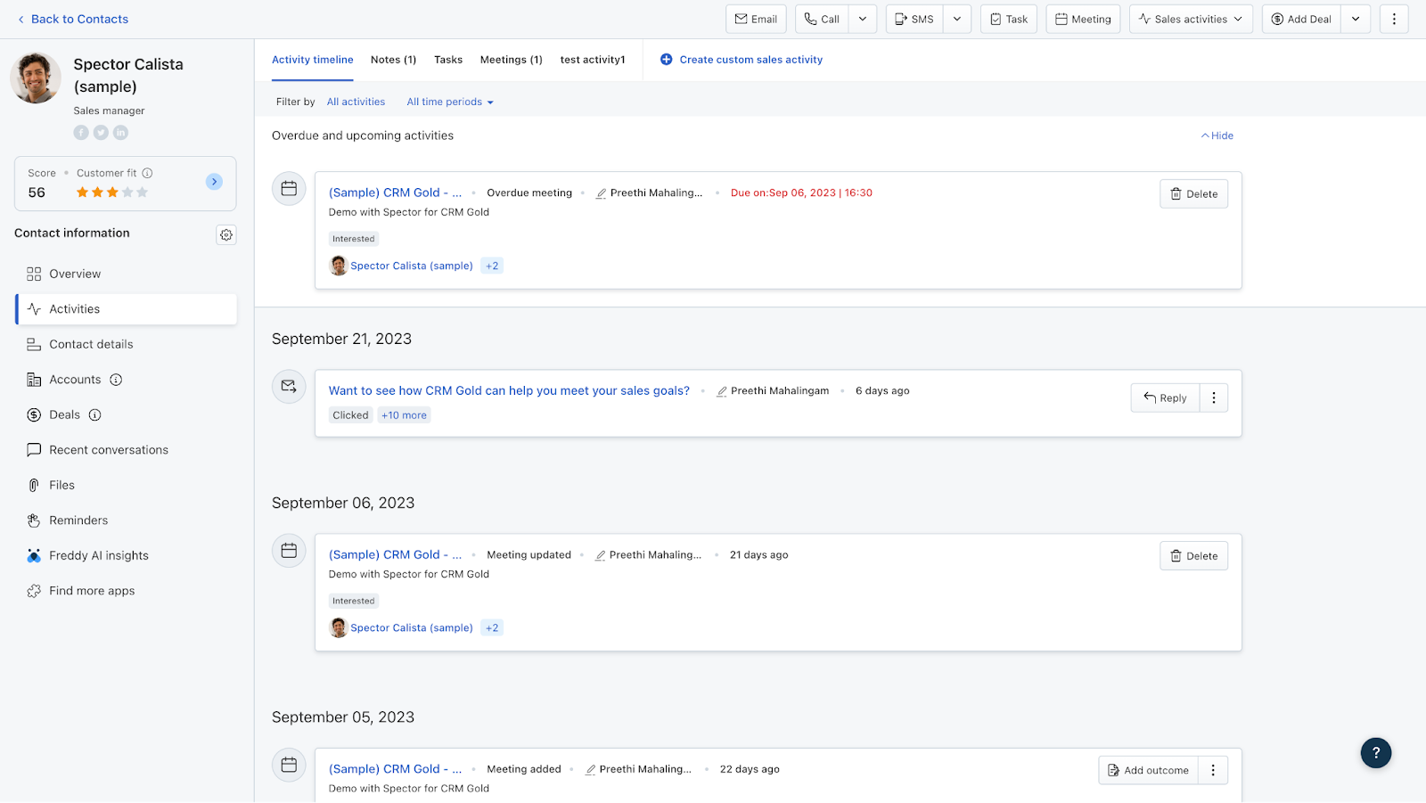Open the Tasks tab
1426x803 pixels.
(448, 60)
